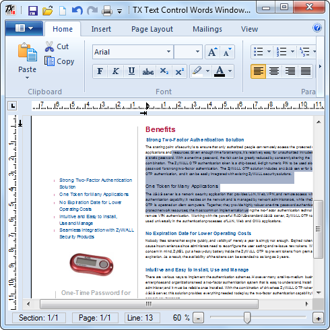Toggle italic formatting (K button)

(116, 71)
